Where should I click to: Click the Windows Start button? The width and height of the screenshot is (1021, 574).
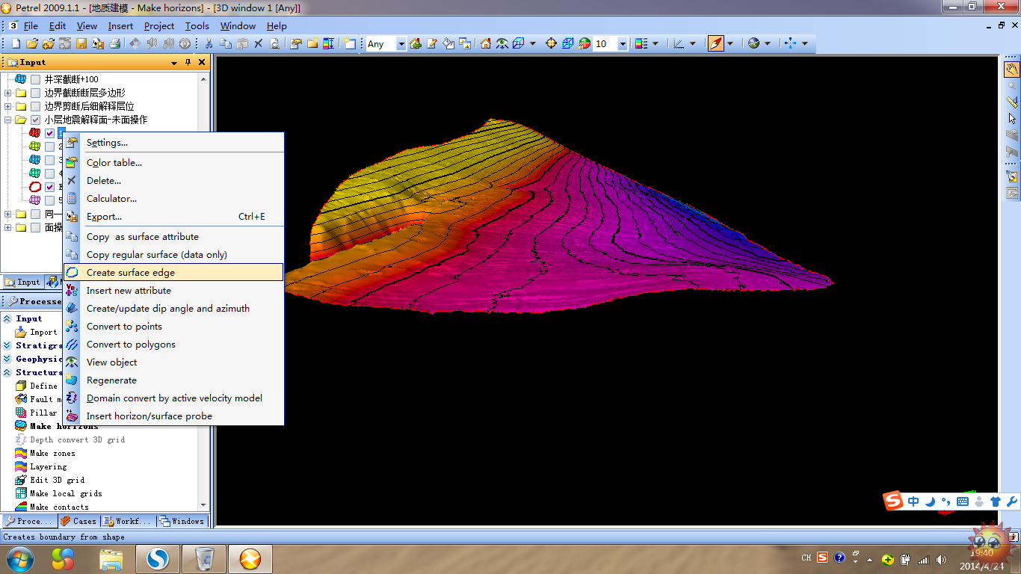[x=19, y=558]
